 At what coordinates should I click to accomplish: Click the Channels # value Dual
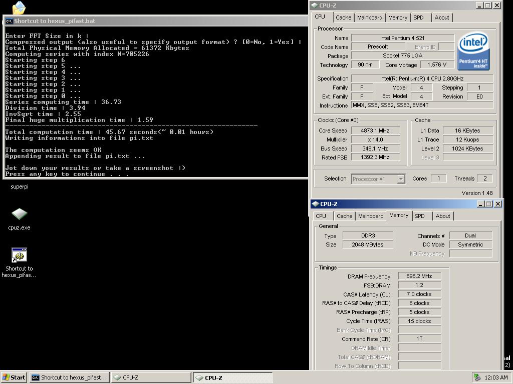pyautogui.click(x=470, y=235)
